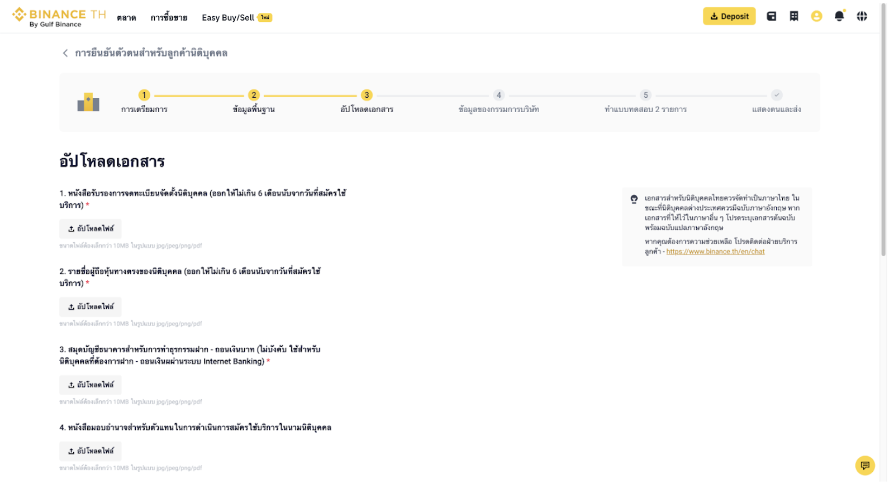Viewport: 894px width, 498px height.
Task: Open the yellow user profile icon
Action: tap(816, 16)
